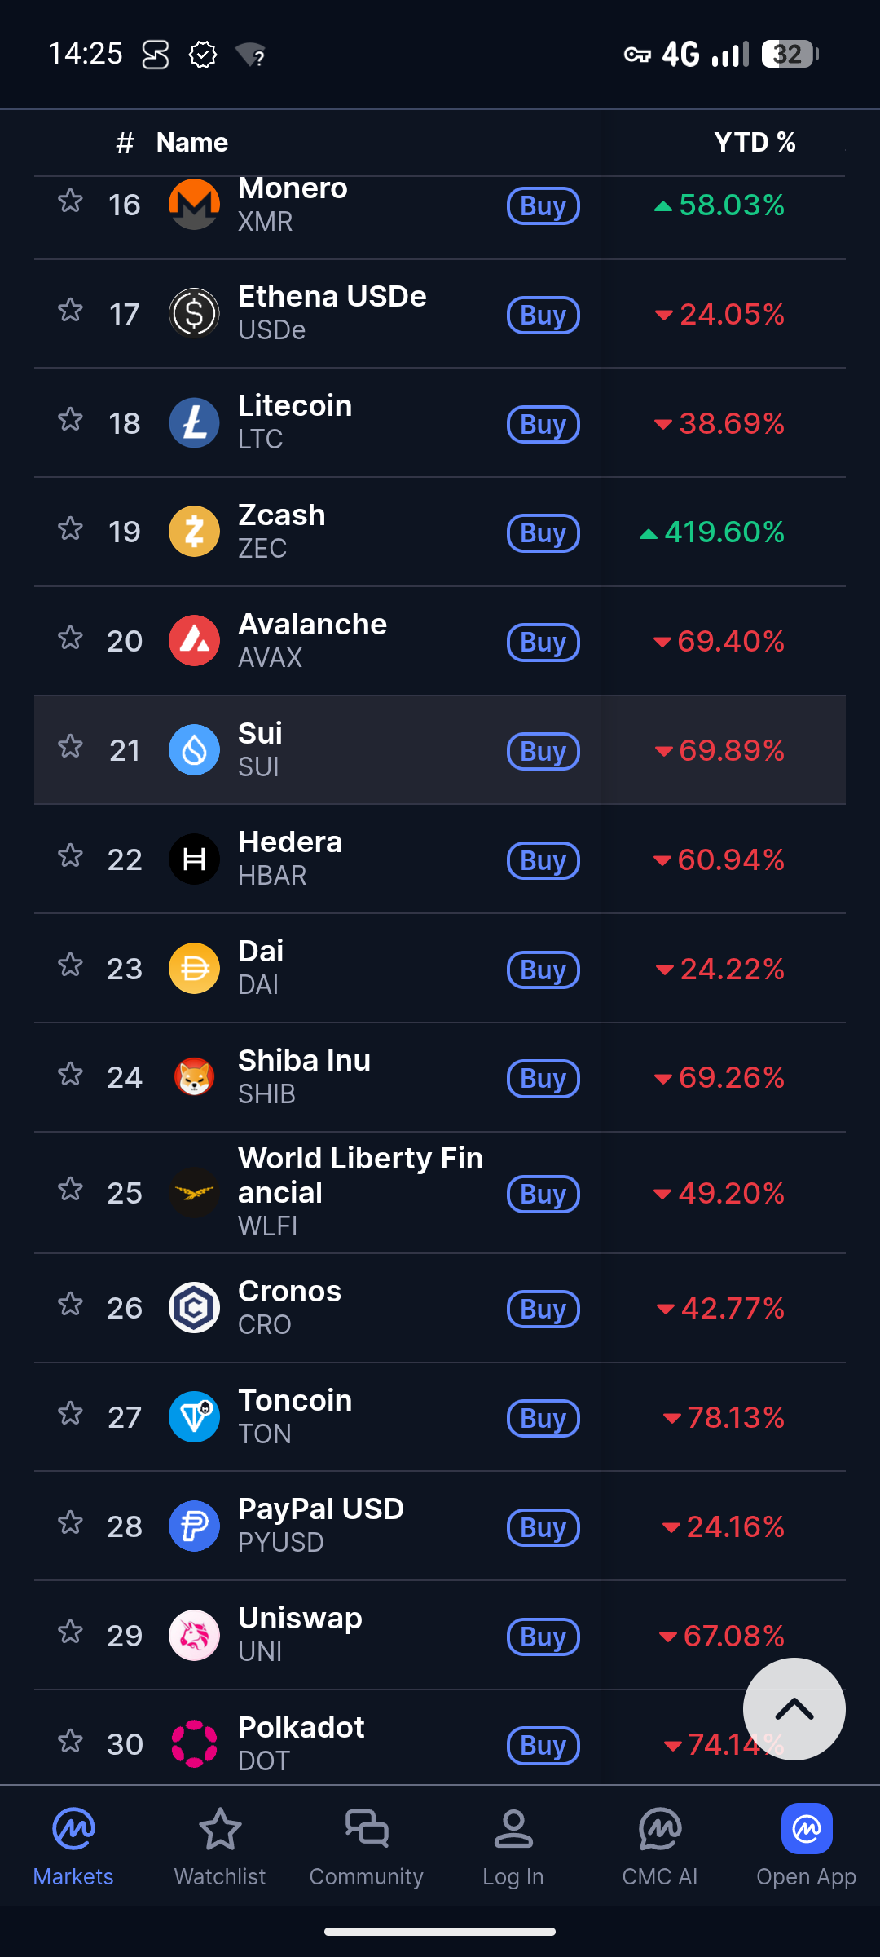Screen dimensions: 880x1957
Task: Tap Buy button for PayPal USD
Action: click(543, 1527)
